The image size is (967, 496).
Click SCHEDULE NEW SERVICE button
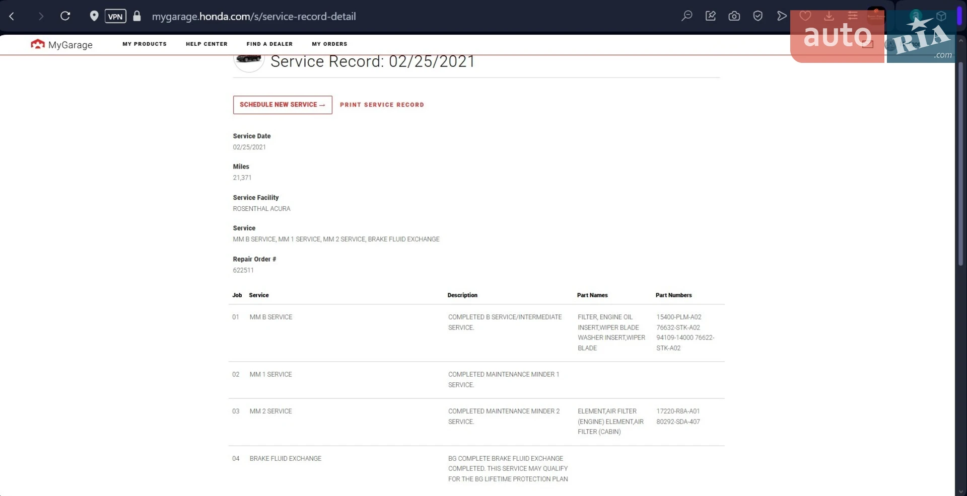[x=283, y=105]
